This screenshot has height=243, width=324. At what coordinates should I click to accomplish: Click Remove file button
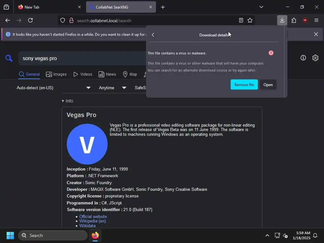click(x=244, y=84)
